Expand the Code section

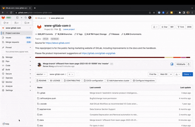click(x=17, y=65)
